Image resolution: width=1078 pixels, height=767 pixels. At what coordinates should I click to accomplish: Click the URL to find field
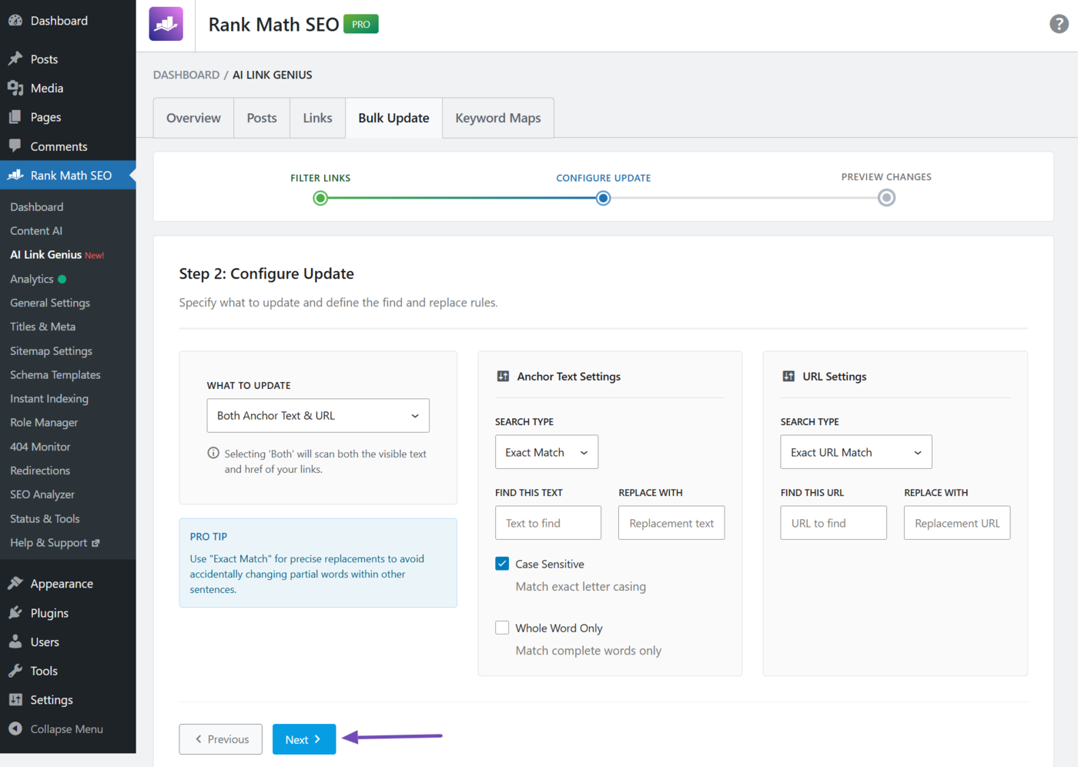834,523
